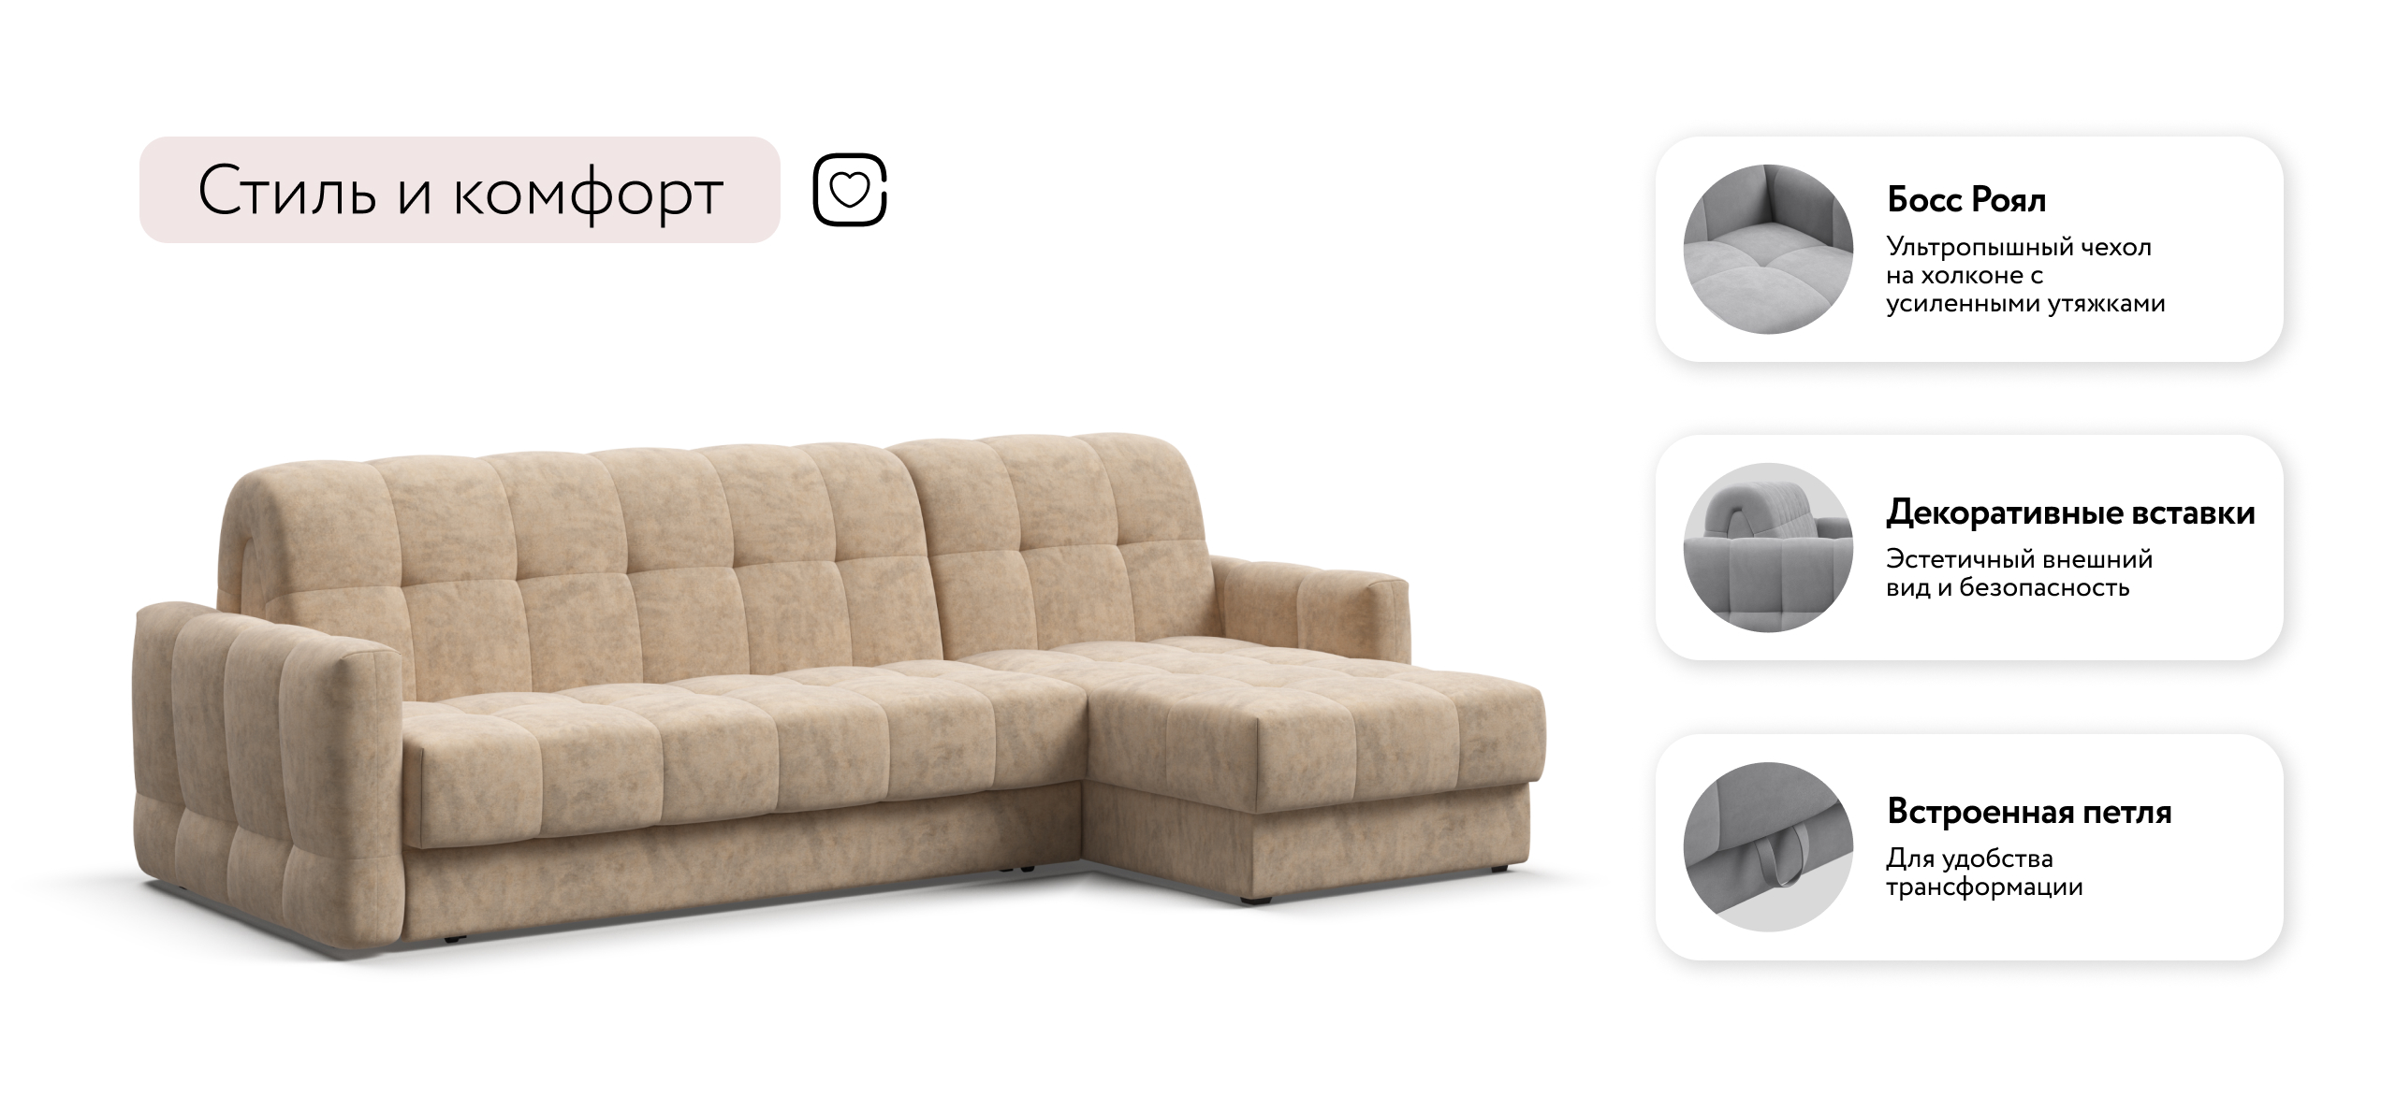
Task: Select the "Ультропышный чехол на холконе" description text
Action: [2025, 275]
